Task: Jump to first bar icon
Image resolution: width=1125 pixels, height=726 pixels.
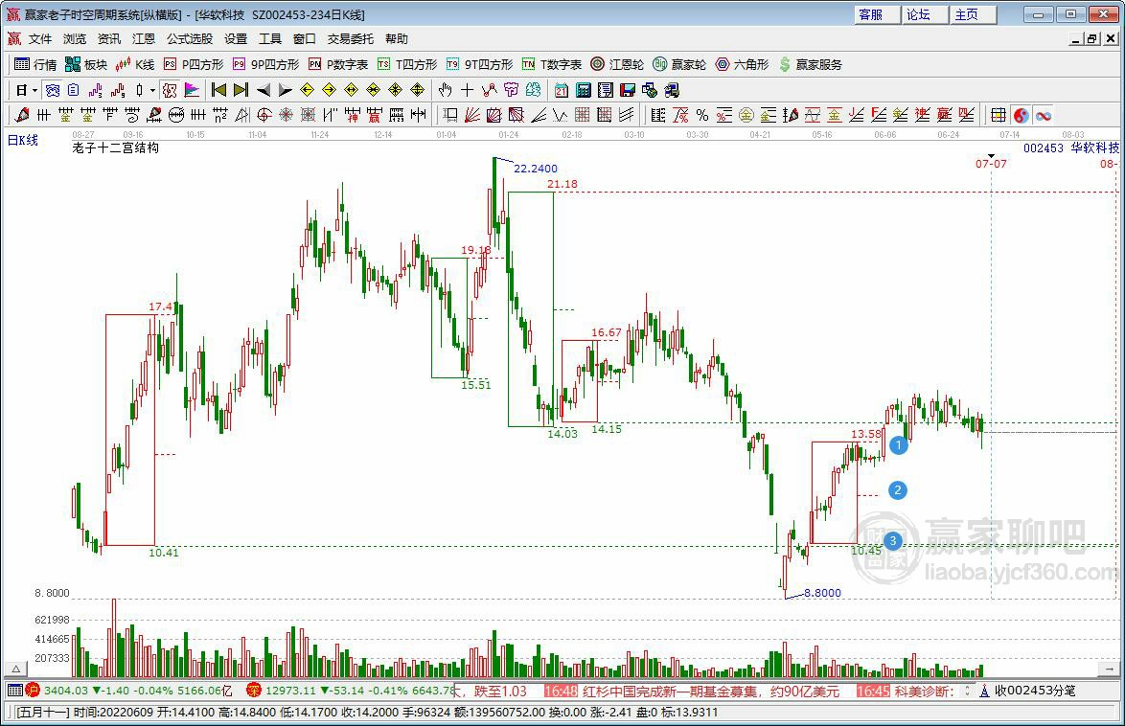Action: [218, 90]
